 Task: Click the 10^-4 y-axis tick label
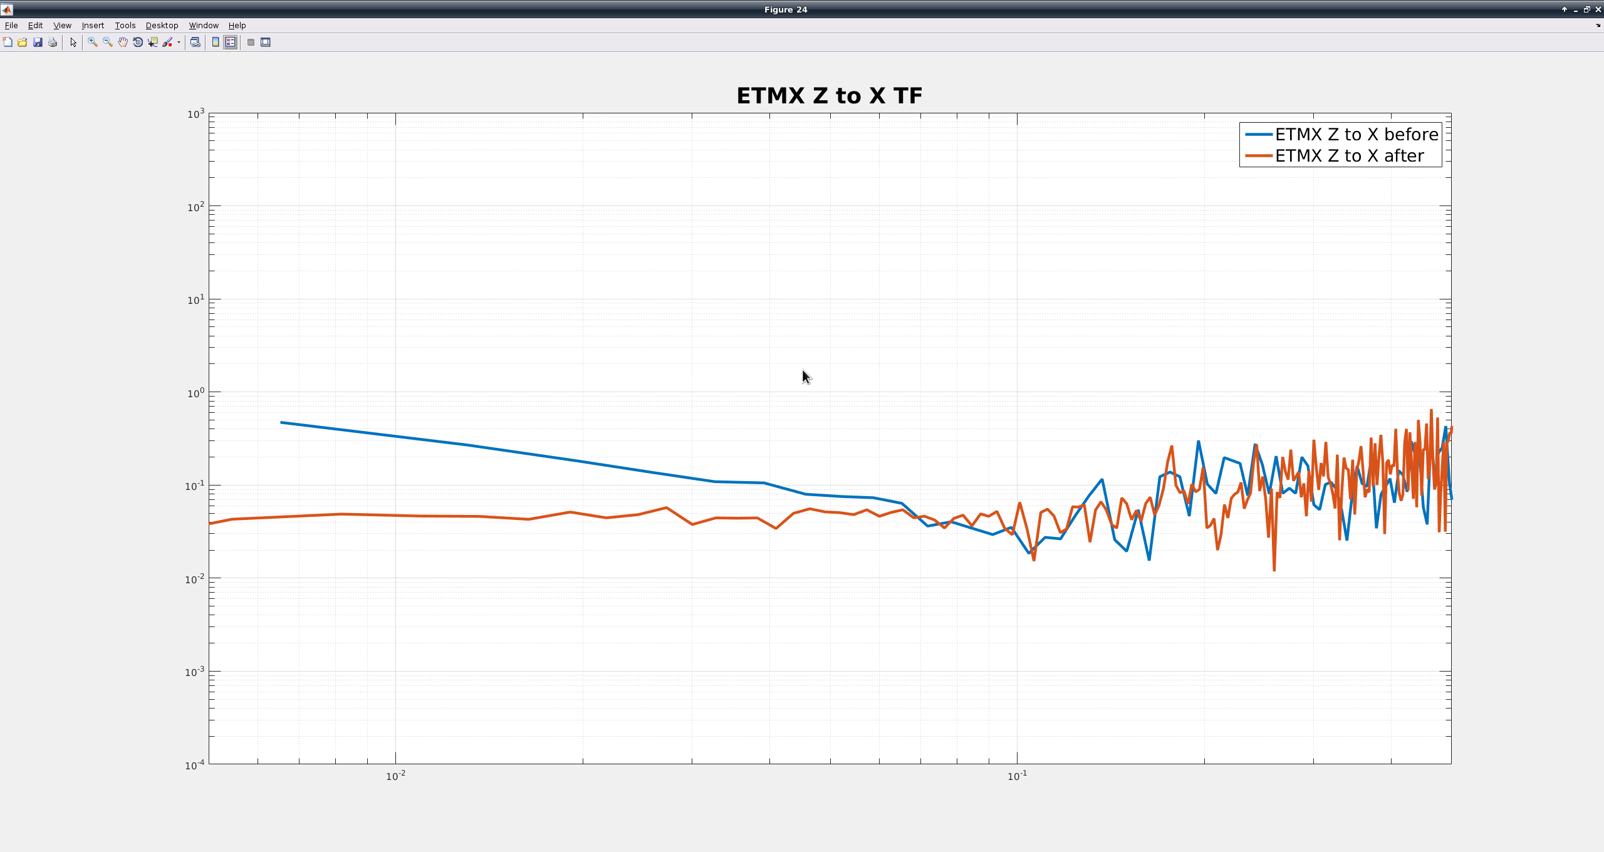tap(194, 765)
